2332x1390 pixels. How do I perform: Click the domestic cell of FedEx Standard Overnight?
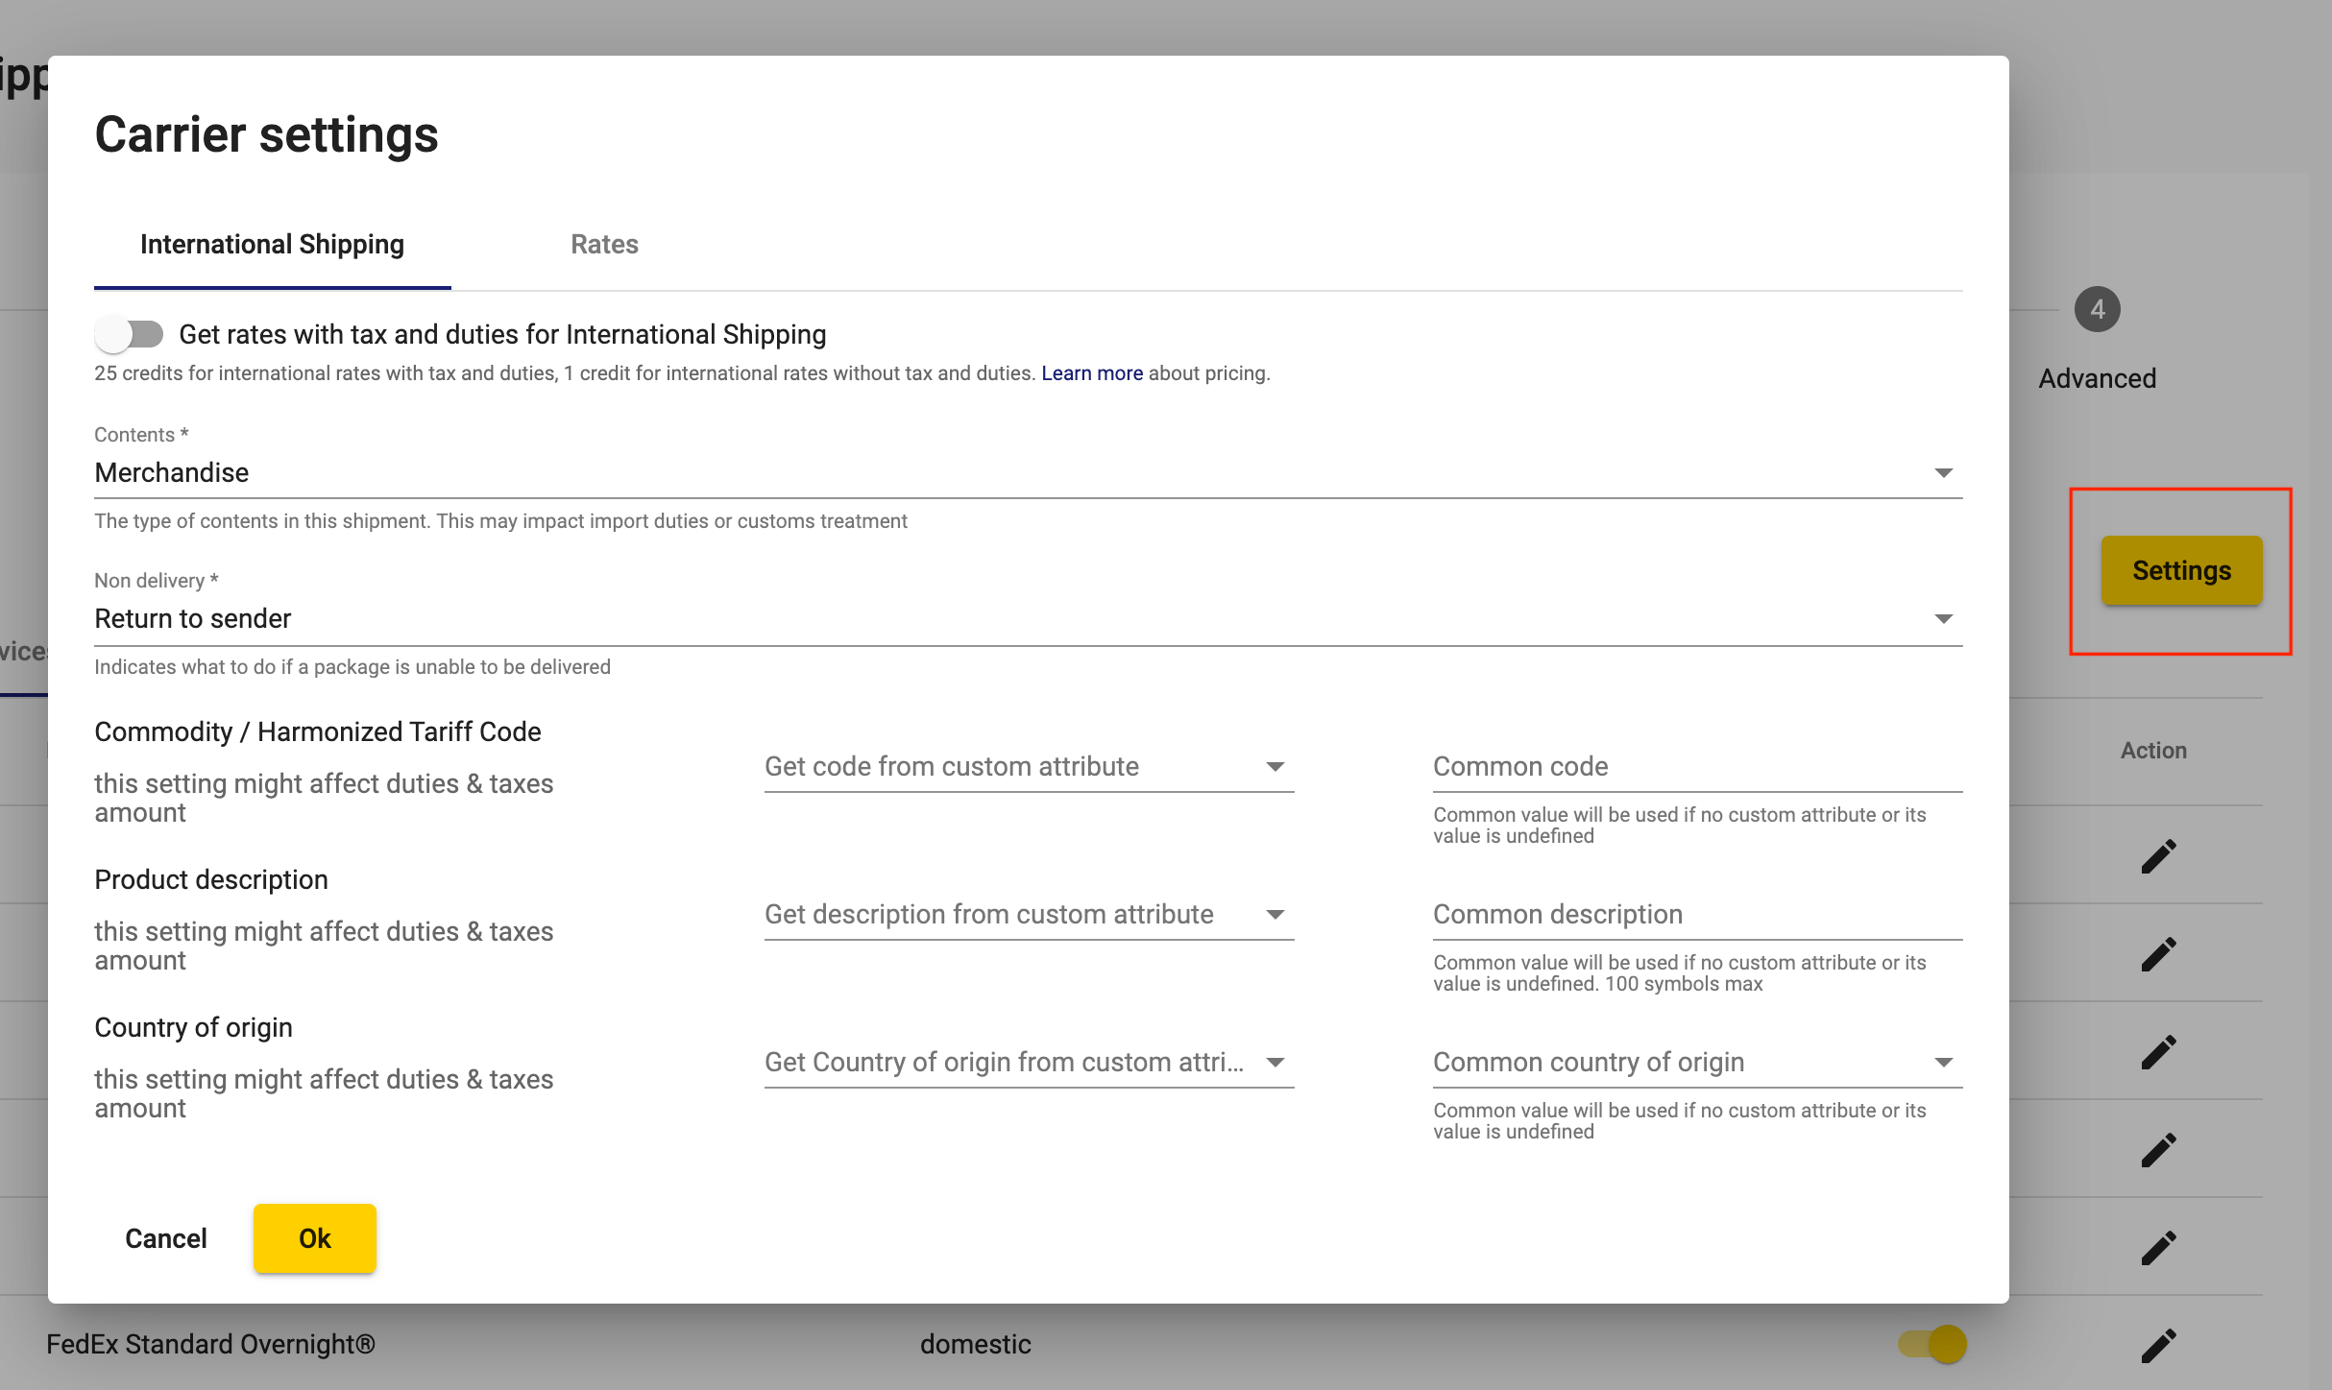[x=975, y=1344]
